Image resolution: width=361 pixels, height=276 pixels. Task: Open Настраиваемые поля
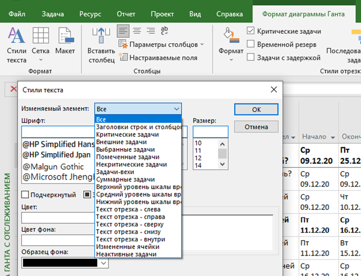158,57
